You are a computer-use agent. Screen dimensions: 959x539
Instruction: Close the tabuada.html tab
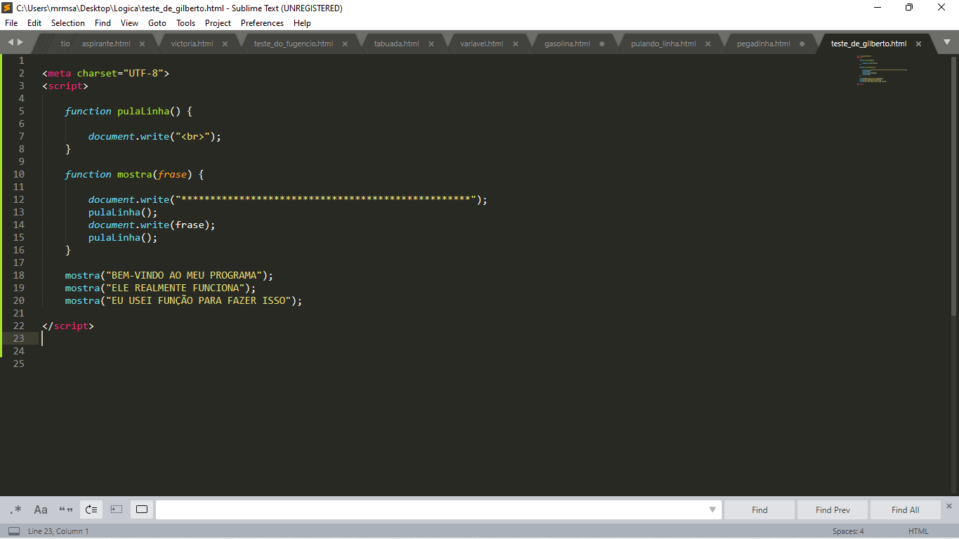coord(431,44)
